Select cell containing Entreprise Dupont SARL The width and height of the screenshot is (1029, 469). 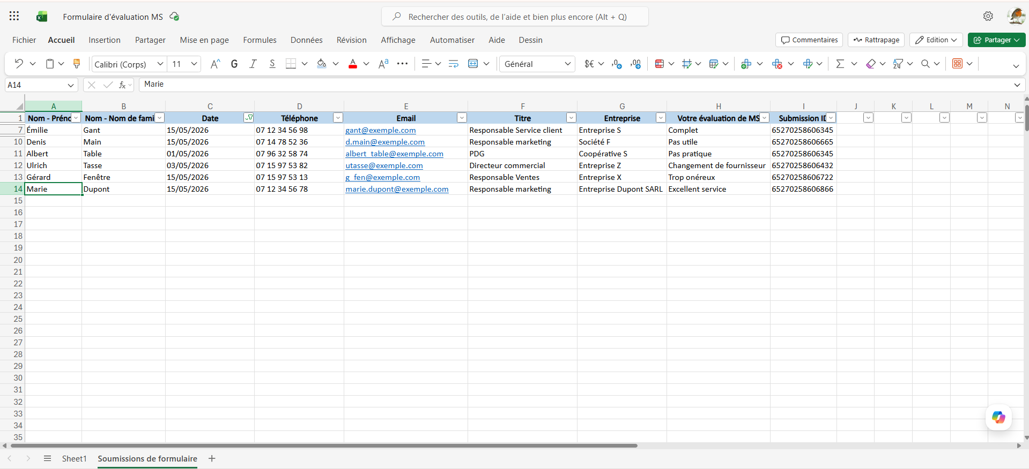[621, 189]
